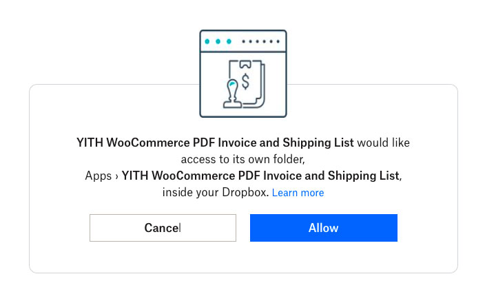
Task: Click the rubber stamp graphic in the logo
Action: click(232, 94)
